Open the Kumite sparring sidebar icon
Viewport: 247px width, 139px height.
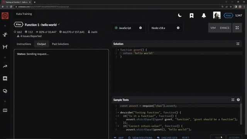point(5,47)
